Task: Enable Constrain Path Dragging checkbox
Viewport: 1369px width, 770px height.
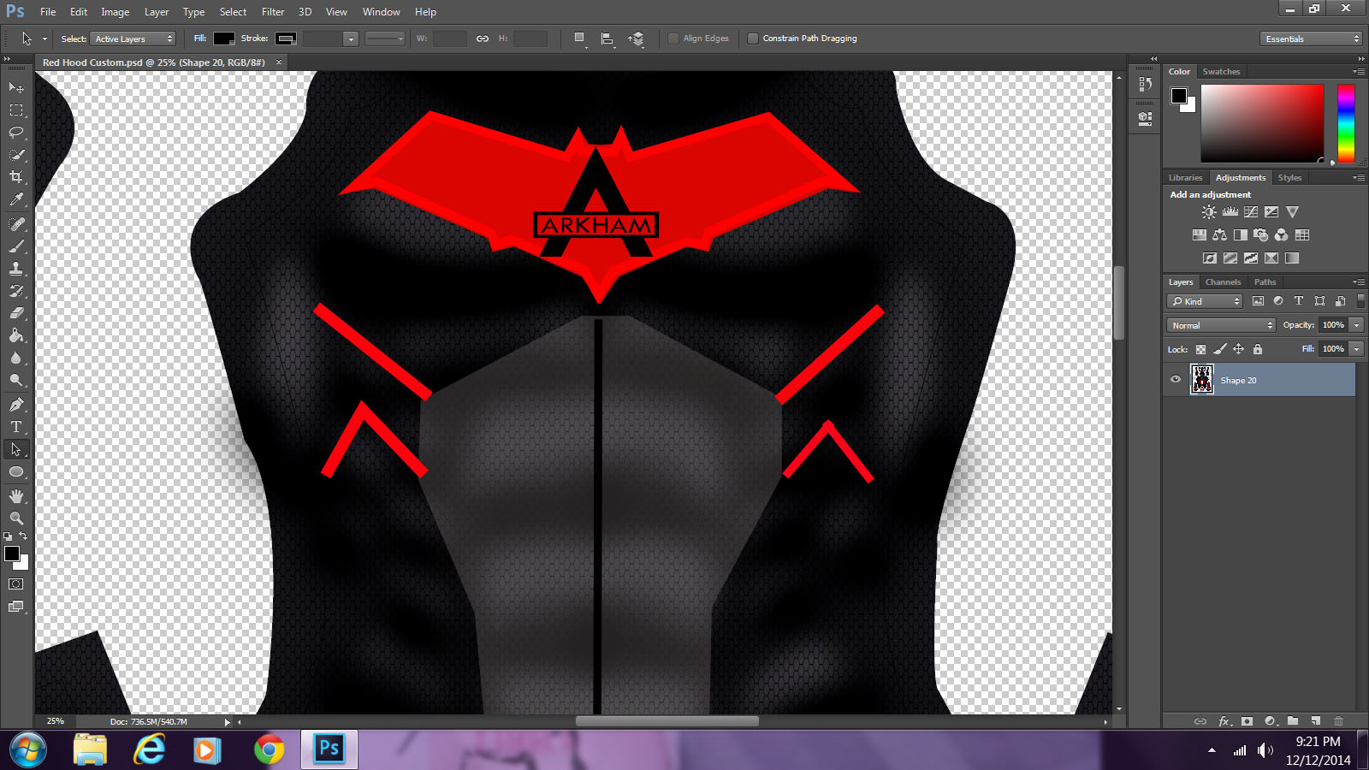Action: 753,38
